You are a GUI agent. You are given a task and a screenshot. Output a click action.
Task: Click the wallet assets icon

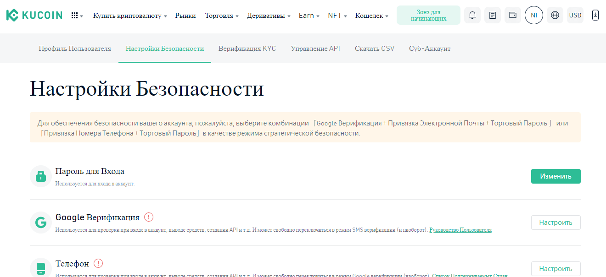pos(512,15)
